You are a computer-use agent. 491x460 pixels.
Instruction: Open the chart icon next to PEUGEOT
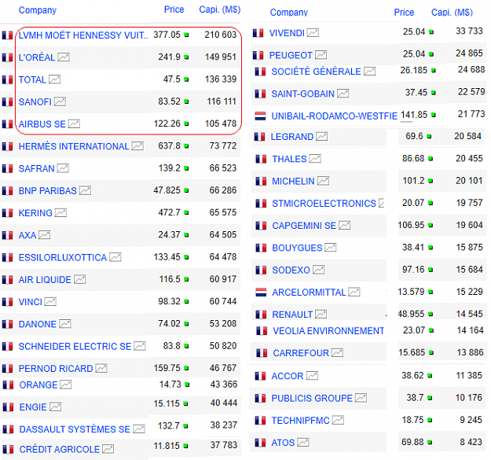[321, 55]
